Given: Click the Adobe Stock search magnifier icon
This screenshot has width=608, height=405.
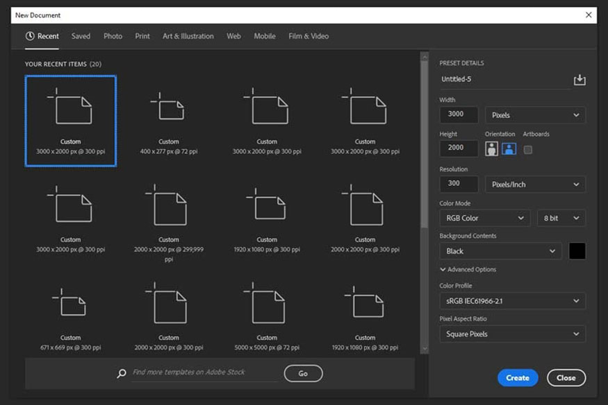Looking at the screenshot, I should pos(122,373).
